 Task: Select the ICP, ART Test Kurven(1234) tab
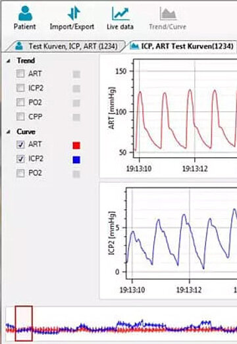[182, 46]
